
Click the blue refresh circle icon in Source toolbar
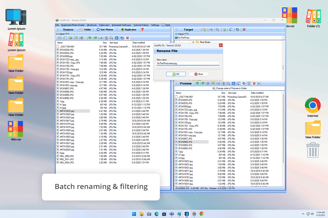122,38
